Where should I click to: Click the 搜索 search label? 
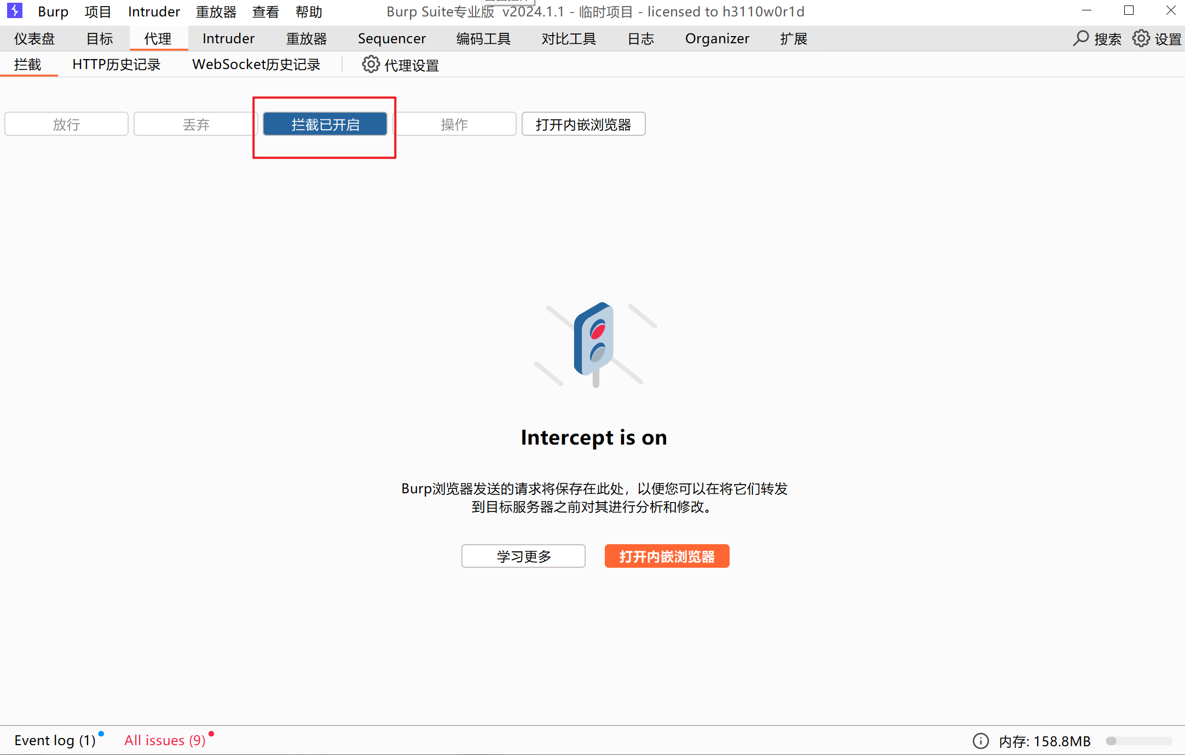tap(1108, 39)
